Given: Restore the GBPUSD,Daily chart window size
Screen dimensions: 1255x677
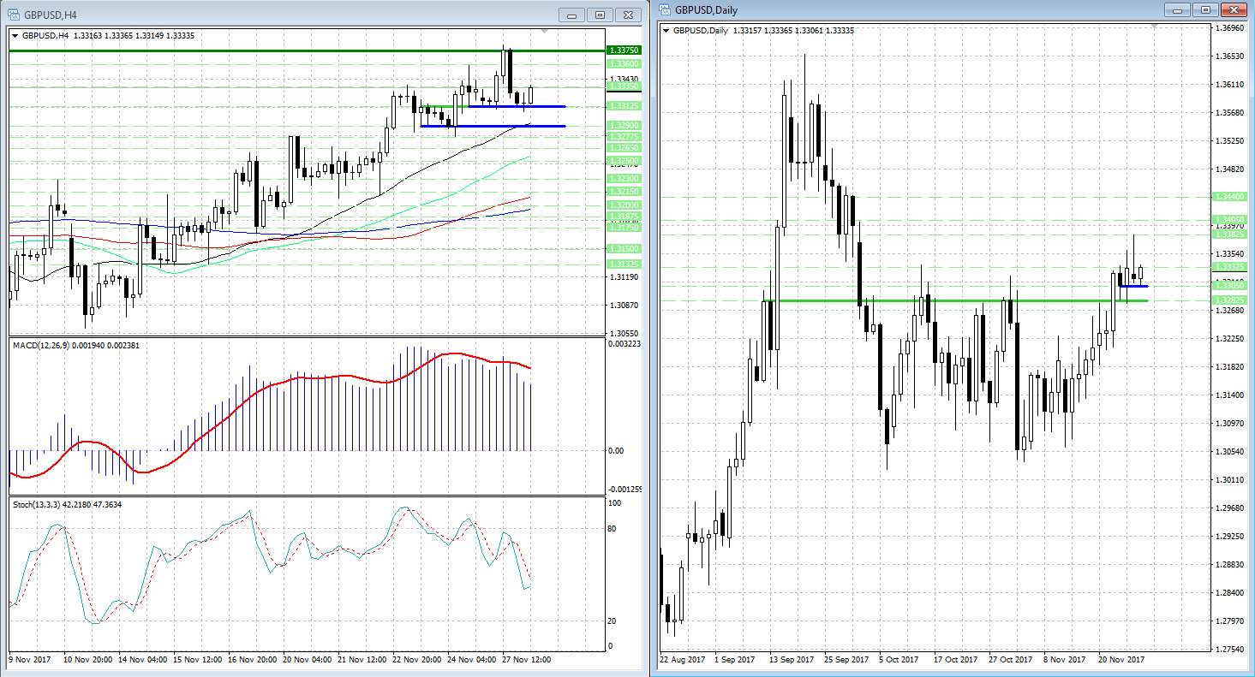Looking at the screenshot, I should click(x=1205, y=9).
